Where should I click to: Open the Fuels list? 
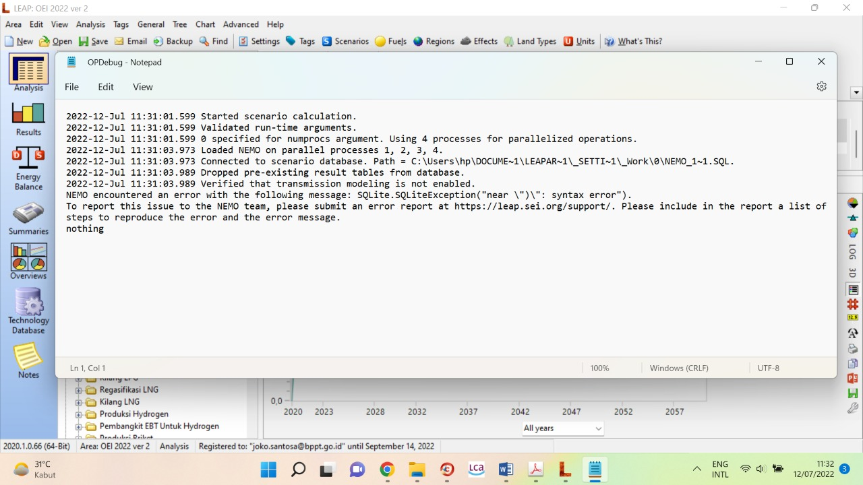(391, 41)
